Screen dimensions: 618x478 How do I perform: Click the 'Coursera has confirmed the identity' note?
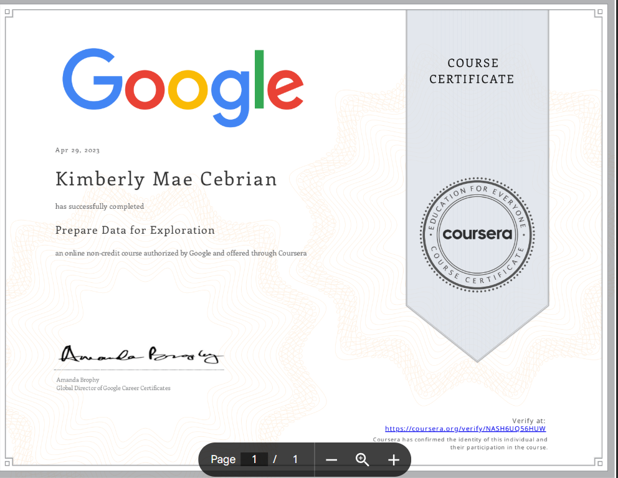[x=460, y=443]
